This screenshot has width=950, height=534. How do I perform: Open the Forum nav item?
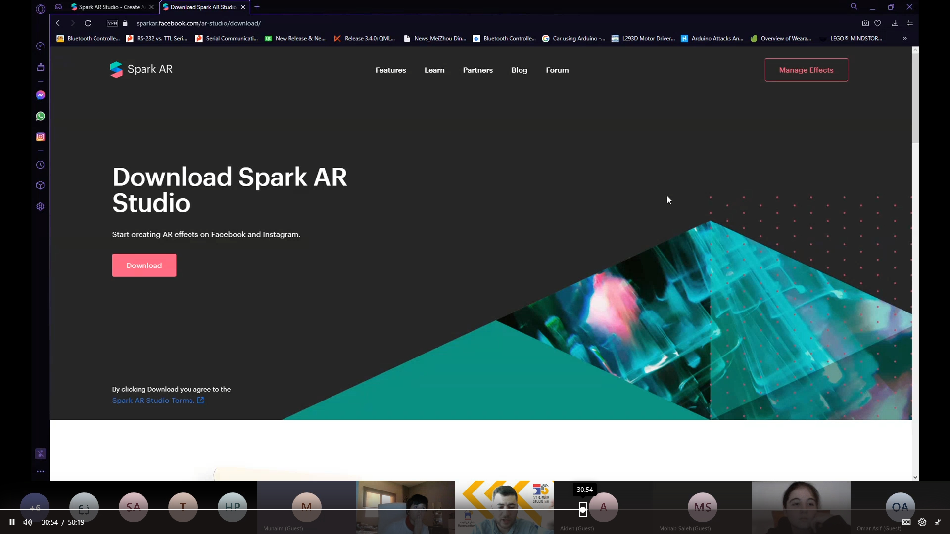(557, 70)
